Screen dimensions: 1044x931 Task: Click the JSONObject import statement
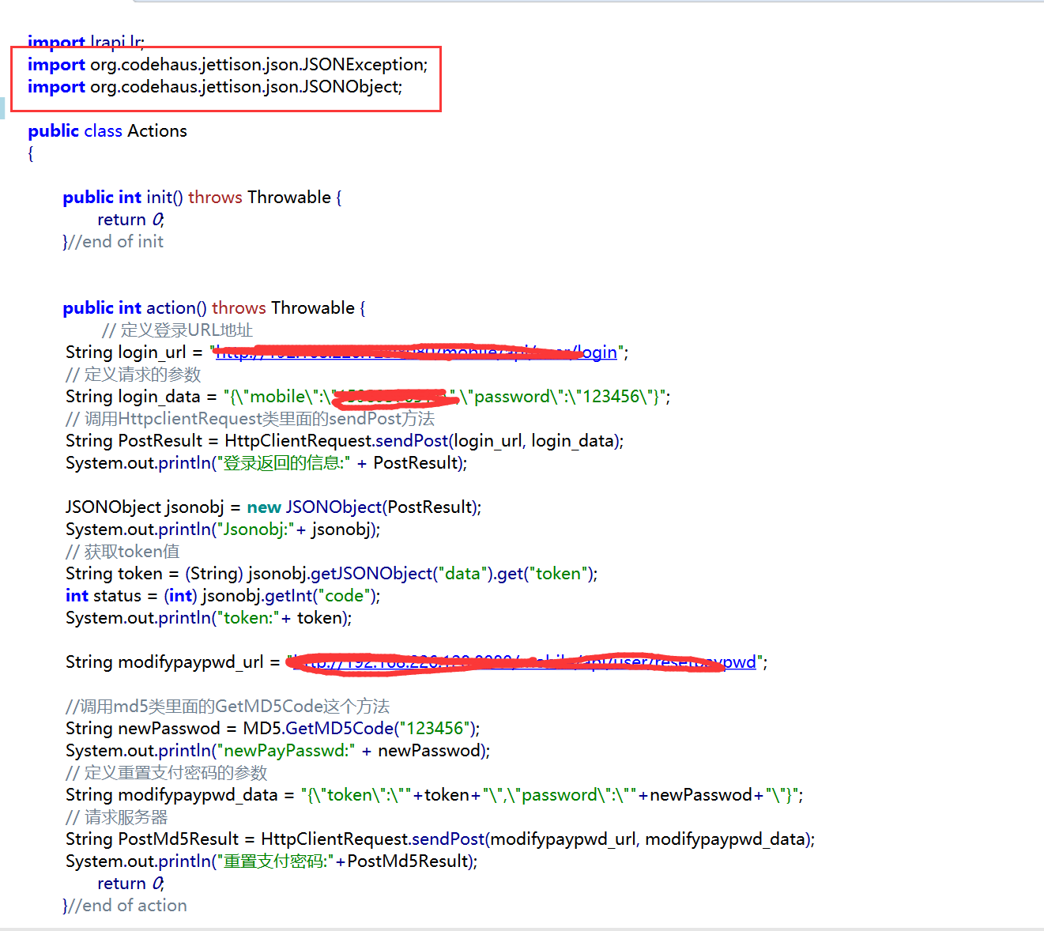pyautogui.click(x=215, y=87)
